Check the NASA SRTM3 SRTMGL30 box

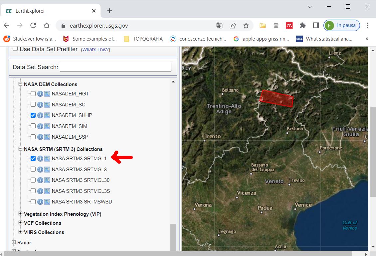point(33,180)
